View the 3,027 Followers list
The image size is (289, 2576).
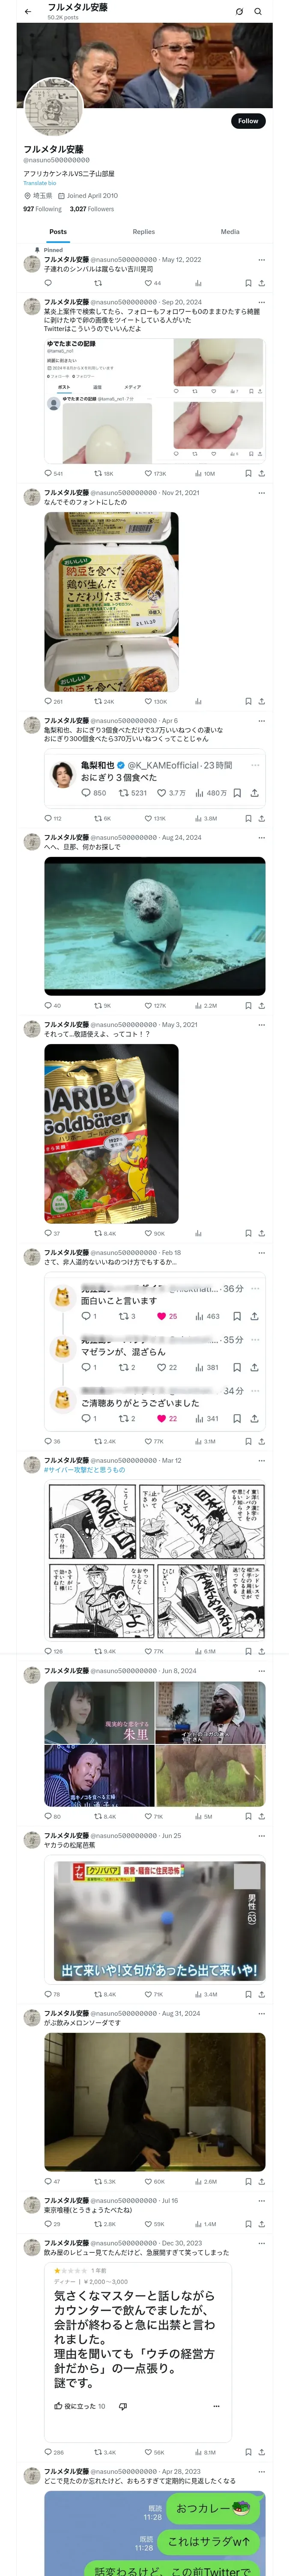pos(92,209)
